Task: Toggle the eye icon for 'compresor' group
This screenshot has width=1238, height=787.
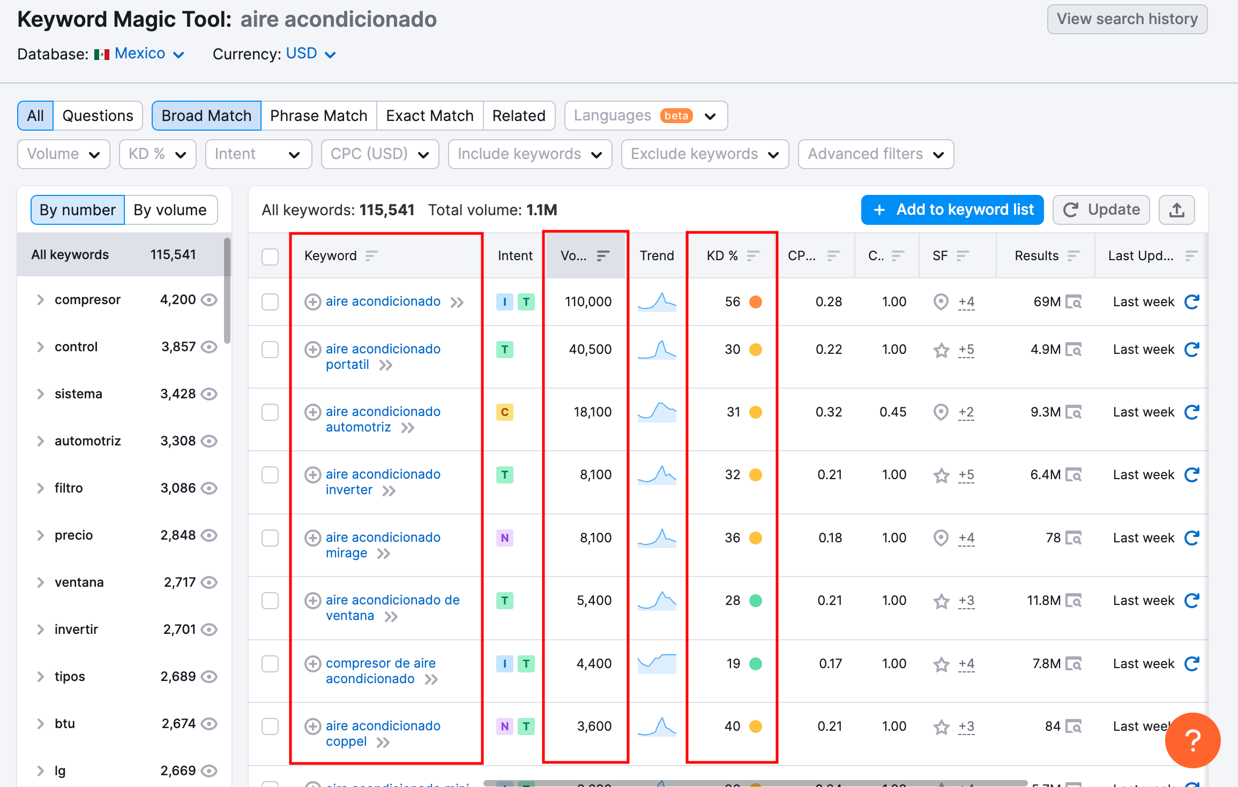Action: [x=209, y=300]
